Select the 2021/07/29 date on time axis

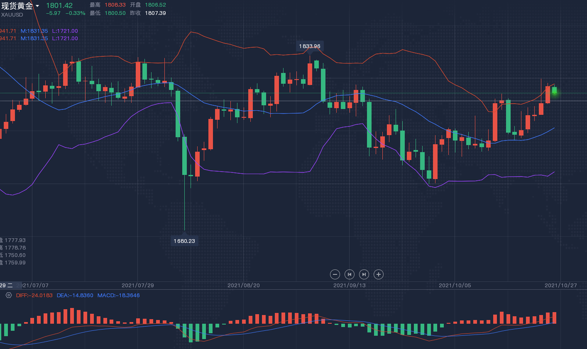[137, 286]
